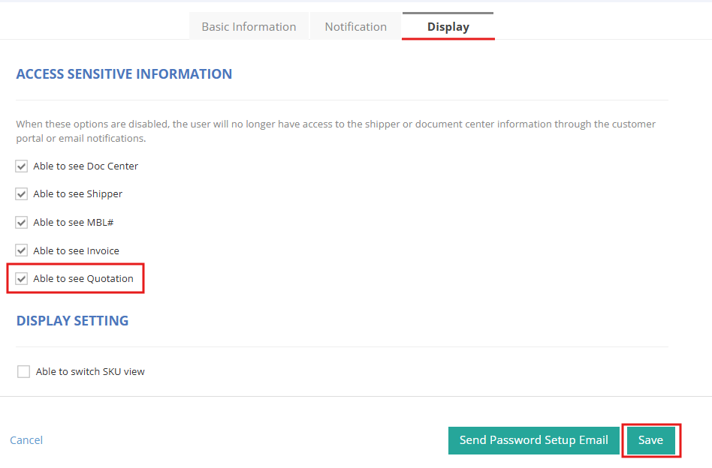
Task: Click the DISPLAY SETTING heading
Action: (72, 320)
